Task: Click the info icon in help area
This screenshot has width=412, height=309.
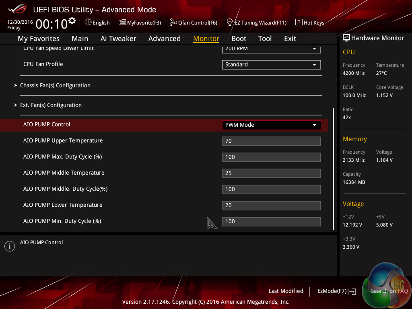Action: 10,246
